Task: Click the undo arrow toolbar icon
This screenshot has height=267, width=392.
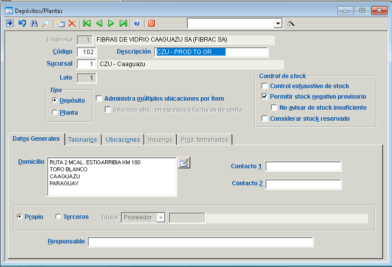Action: click(x=22, y=24)
